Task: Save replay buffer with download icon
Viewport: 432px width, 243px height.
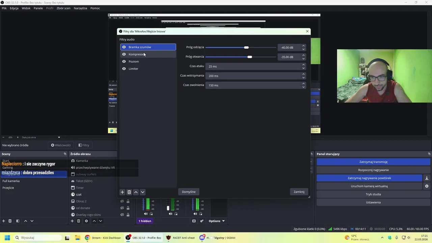Action: [x=427, y=178]
